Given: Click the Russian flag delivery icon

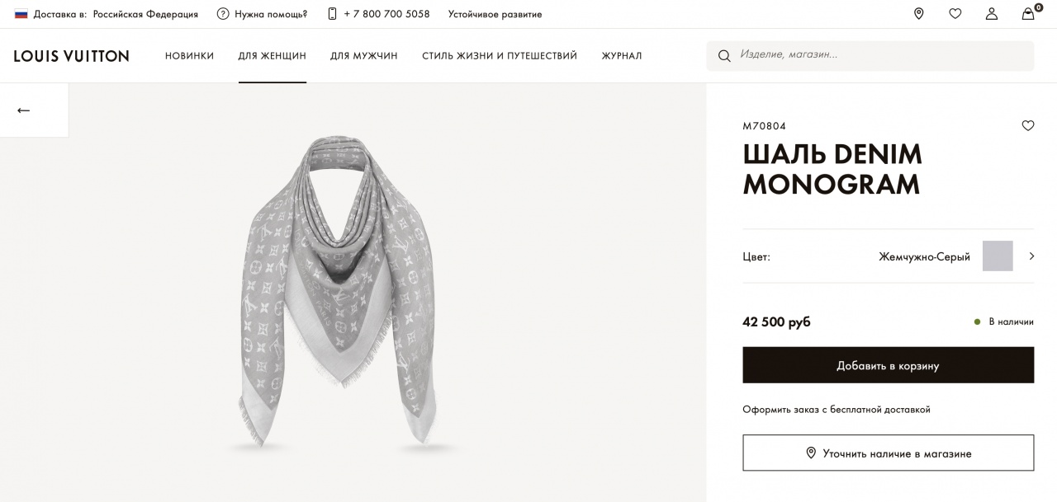Looking at the screenshot, I should 21,14.
